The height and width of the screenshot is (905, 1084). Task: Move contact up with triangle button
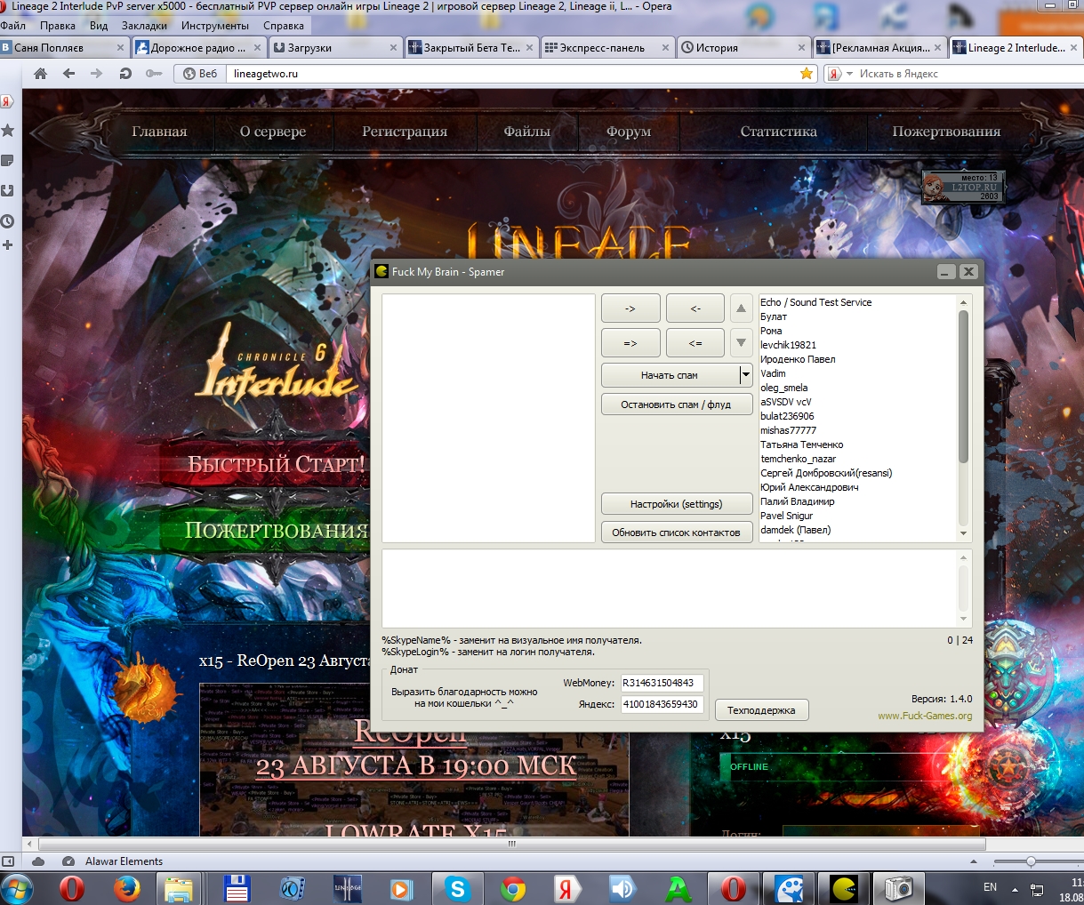click(741, 308)
